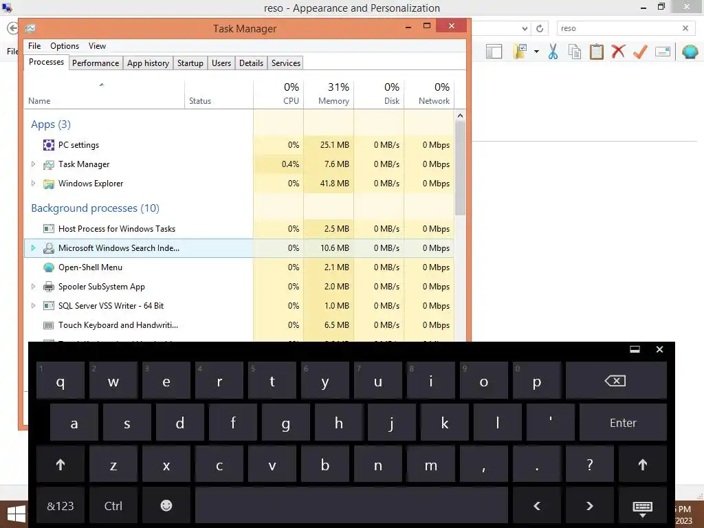Sort processes by Disk column
The width and height of the screenshot is (704, 528).
pyautogui.click(x=379, y=93)
